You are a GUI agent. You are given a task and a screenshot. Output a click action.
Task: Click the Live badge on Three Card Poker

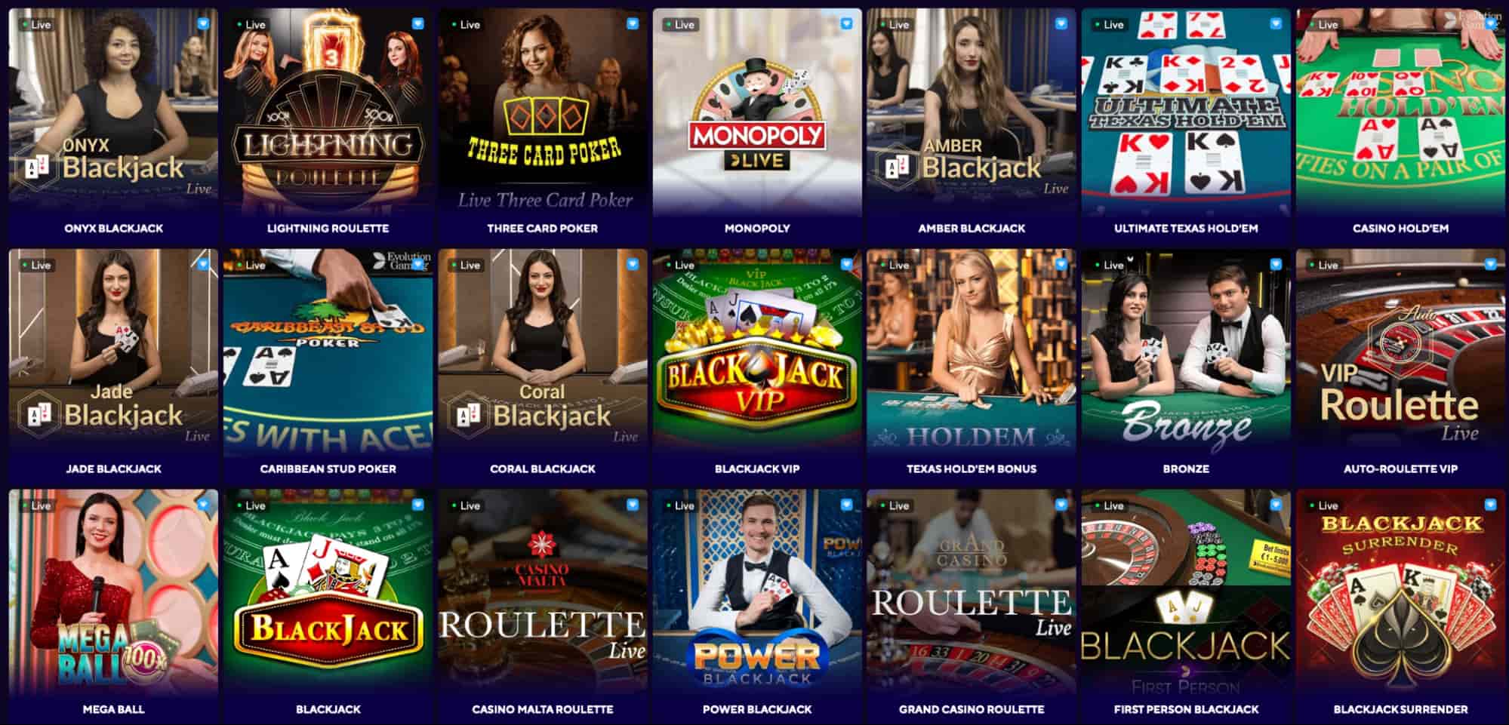click(x=465, y=25)
